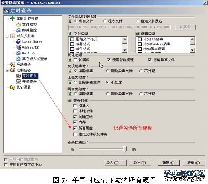Click 文件类型 list scroll down arrow
This screenshot has width=208, height=184.
pos(125,50)
